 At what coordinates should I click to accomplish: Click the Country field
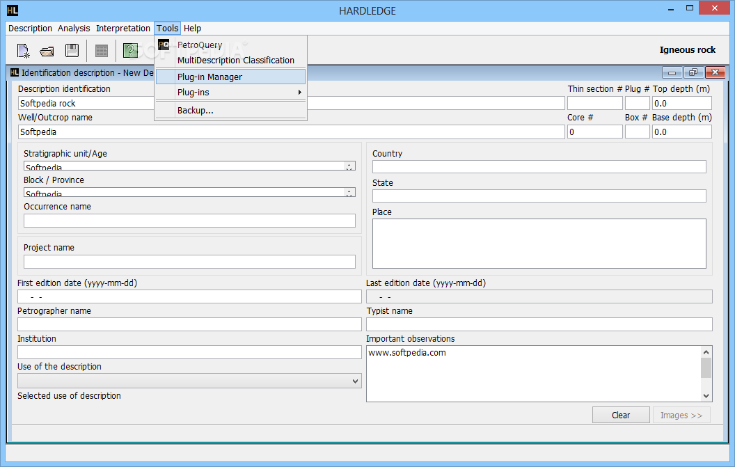click(539, 167)
